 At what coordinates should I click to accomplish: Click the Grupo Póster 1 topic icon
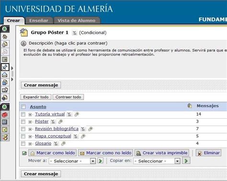tap(24, 33)
